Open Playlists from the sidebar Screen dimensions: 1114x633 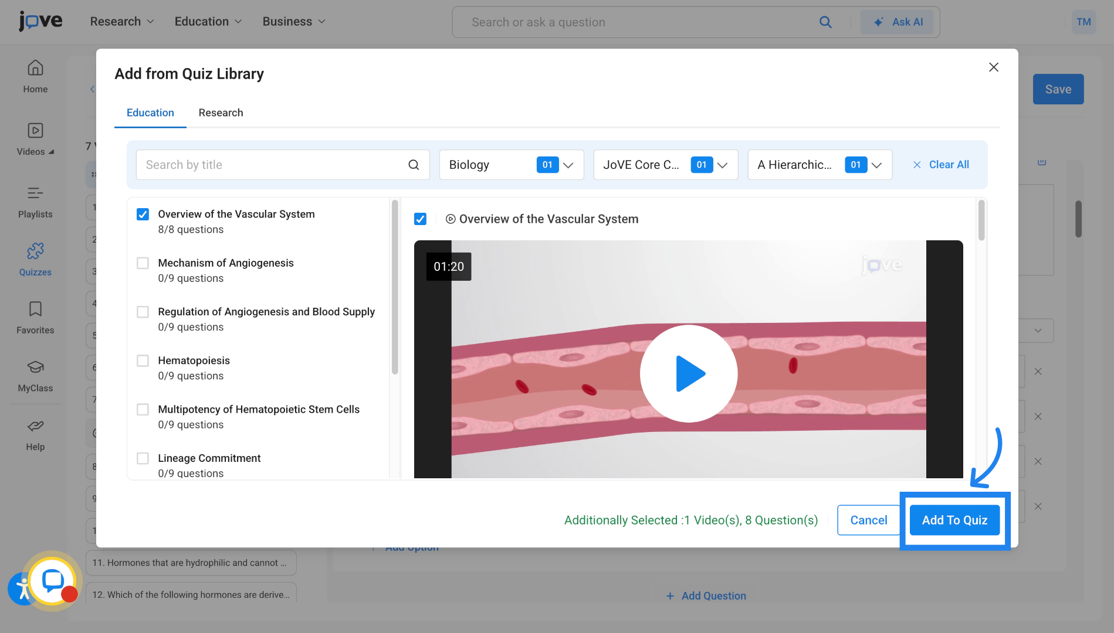(35, 193)
